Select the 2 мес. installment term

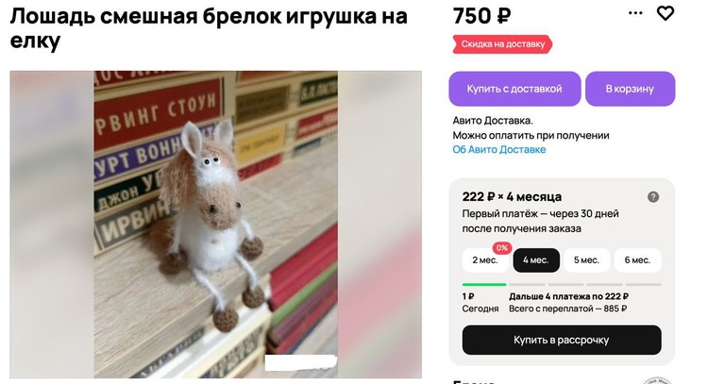click(485, 260)
